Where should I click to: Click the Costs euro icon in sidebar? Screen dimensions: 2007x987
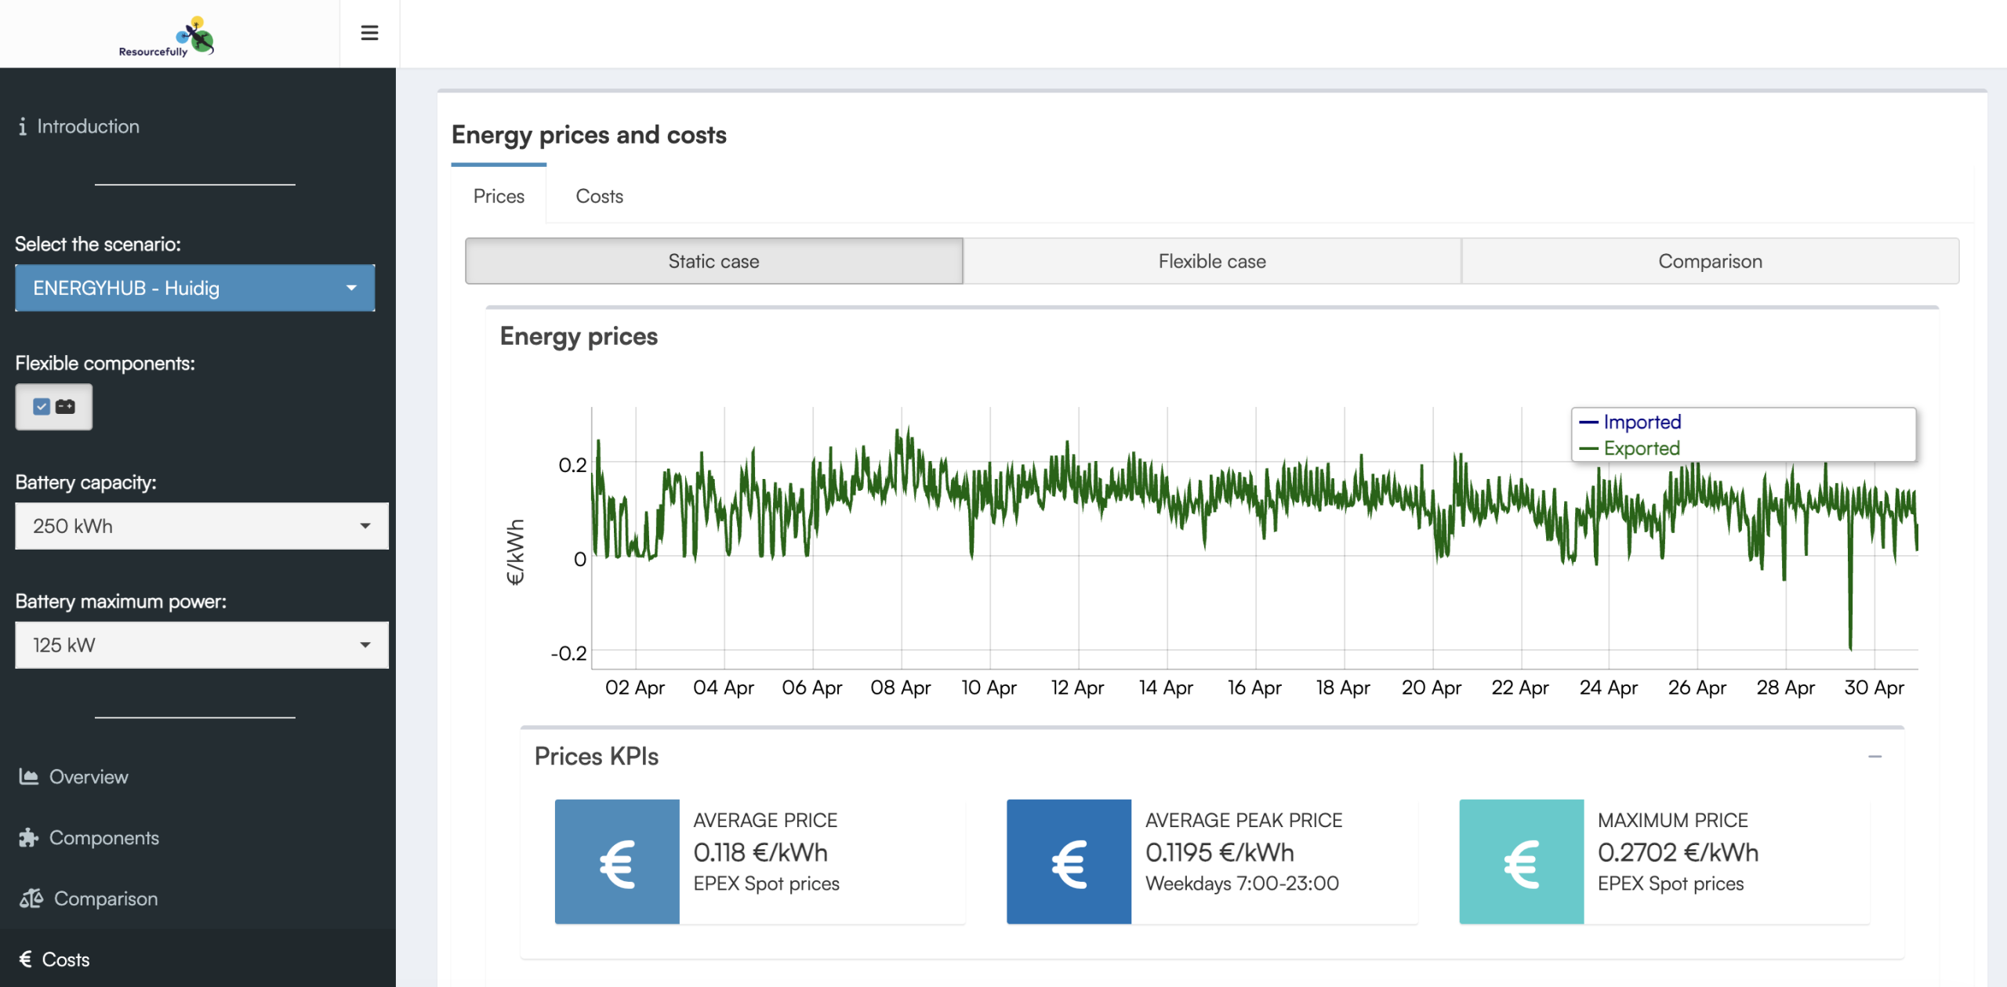(x=26, y=958)
